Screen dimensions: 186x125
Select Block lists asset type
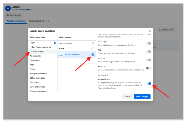pos(34,82)
